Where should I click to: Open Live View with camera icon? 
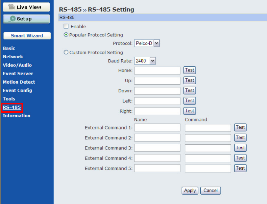point(27,7)
